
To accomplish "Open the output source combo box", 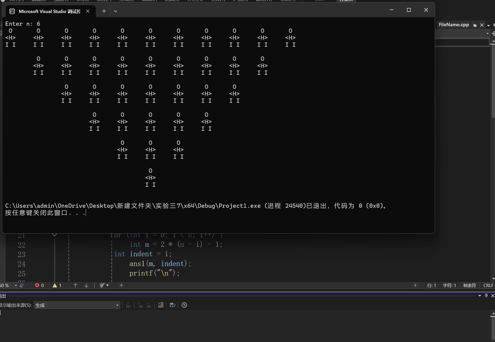I will point(77,305).
